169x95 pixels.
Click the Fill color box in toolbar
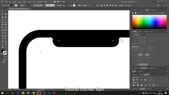pos(3,51)
